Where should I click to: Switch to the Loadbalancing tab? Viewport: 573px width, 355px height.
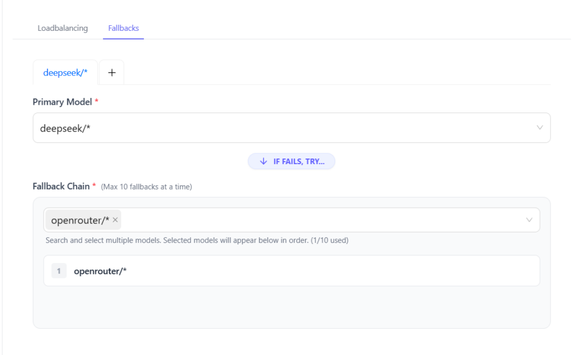(x=63, y=28)
